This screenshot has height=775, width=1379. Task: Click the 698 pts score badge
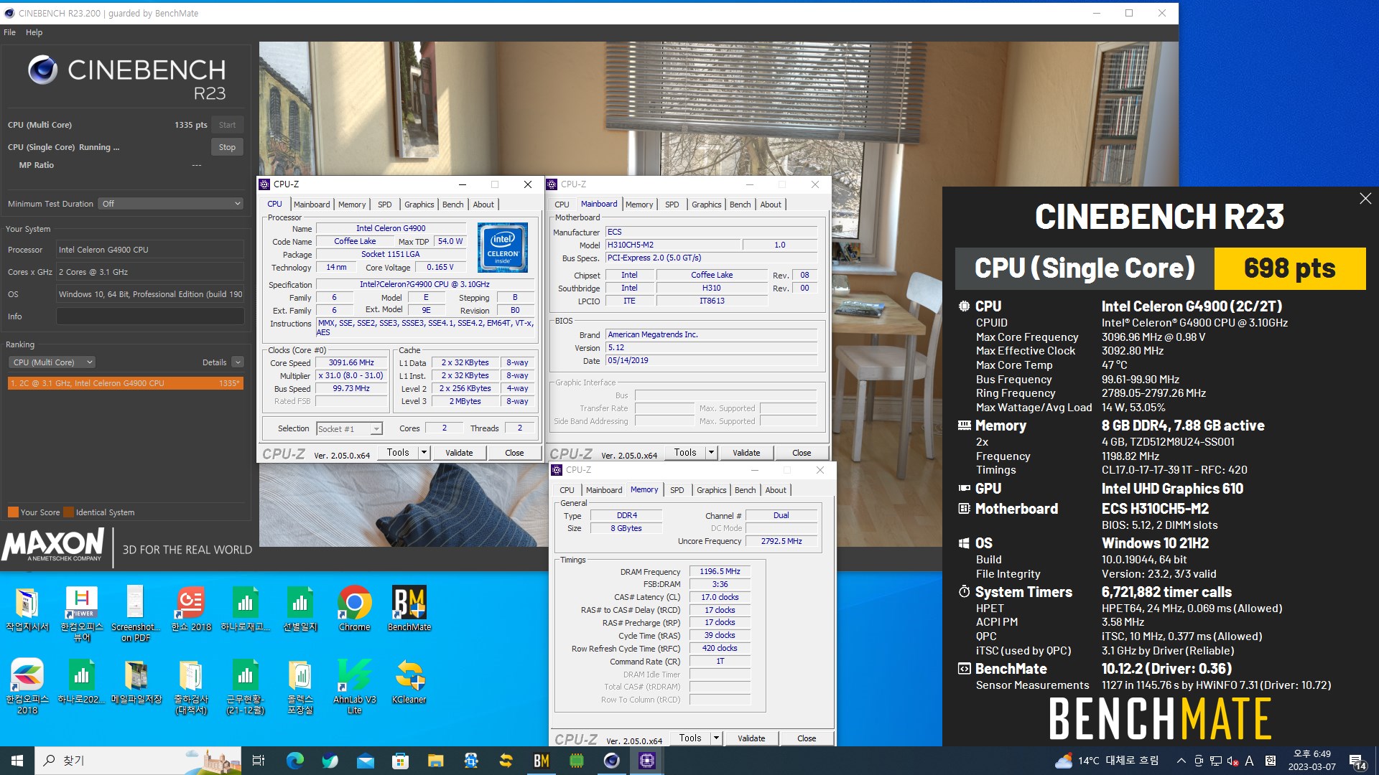(1289, 268)
